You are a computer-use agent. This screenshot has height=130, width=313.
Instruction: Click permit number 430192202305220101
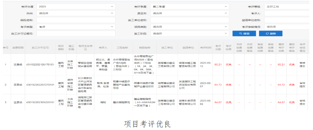40,102
